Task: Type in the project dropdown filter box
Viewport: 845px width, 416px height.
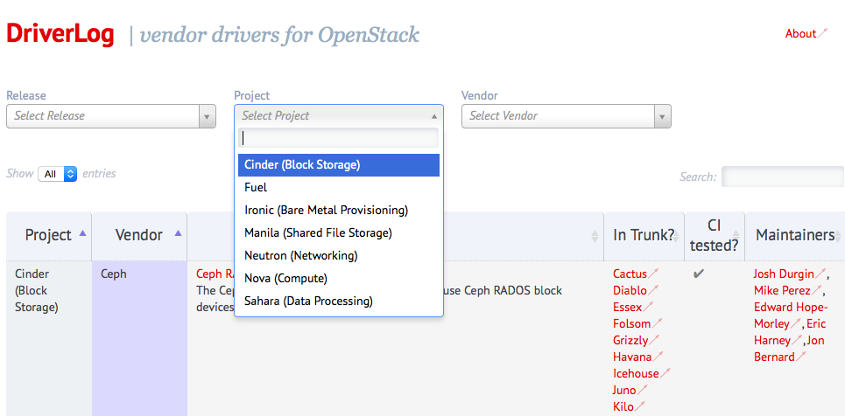Action: coord(338,137)
